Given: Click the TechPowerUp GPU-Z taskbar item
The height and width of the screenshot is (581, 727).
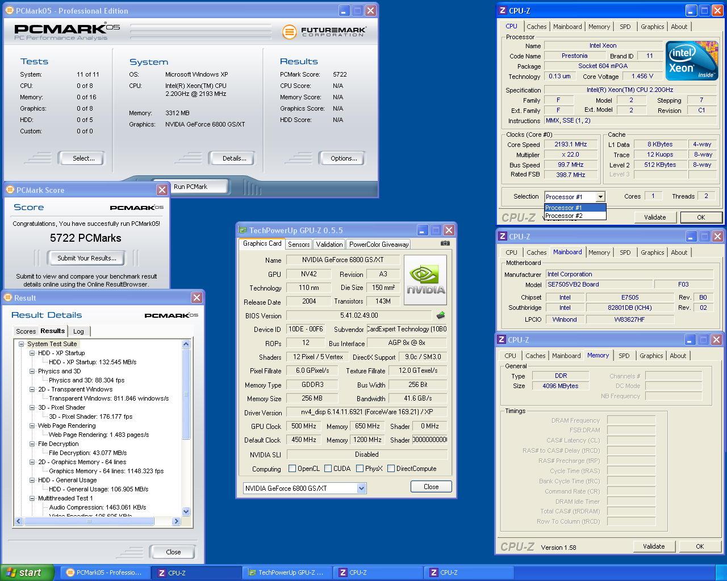Looking at the screenshot, I should (287, 572).
